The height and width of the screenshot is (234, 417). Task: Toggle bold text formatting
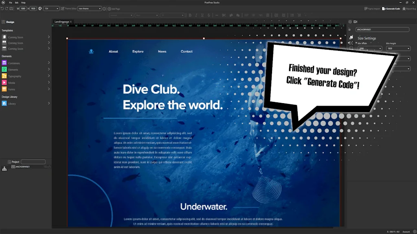coord(190,15)
